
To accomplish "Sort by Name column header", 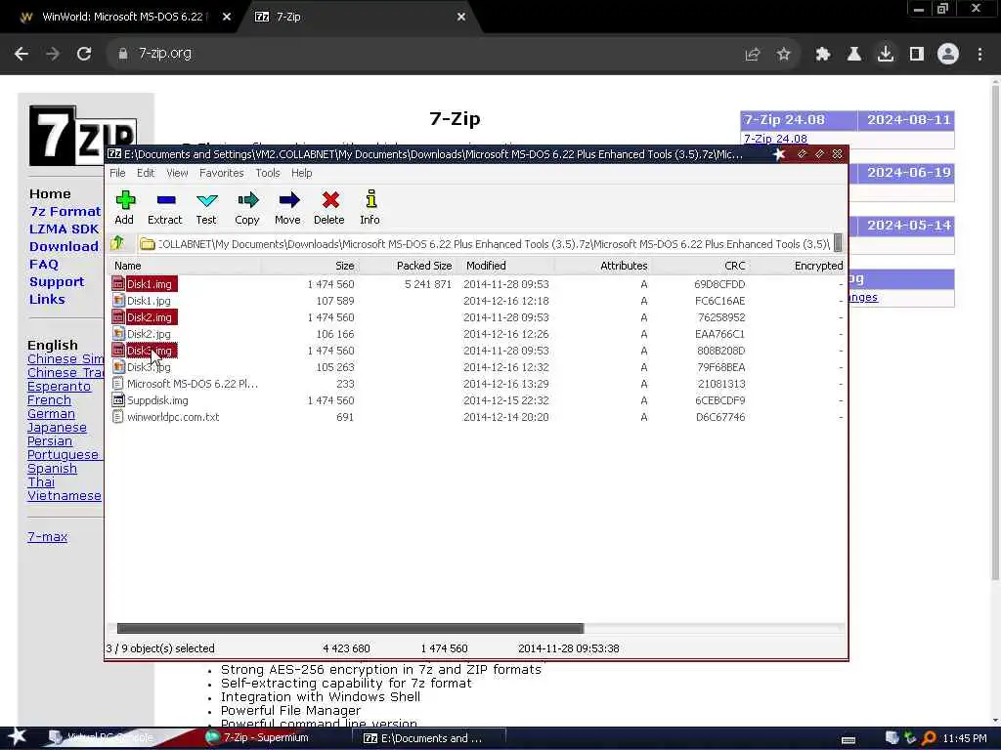I will [185, 266].
